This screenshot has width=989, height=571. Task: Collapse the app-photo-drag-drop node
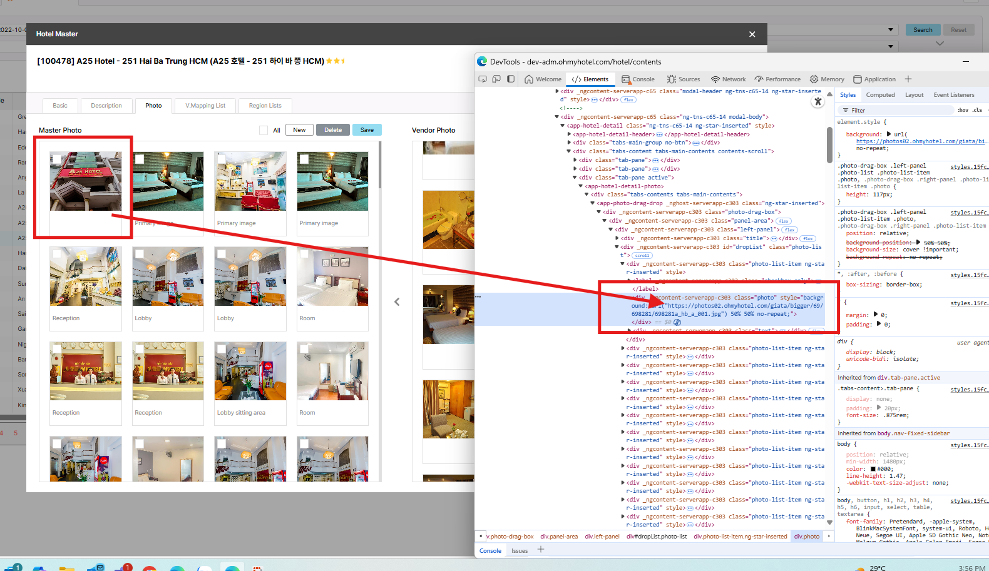[x=593, y=203]
